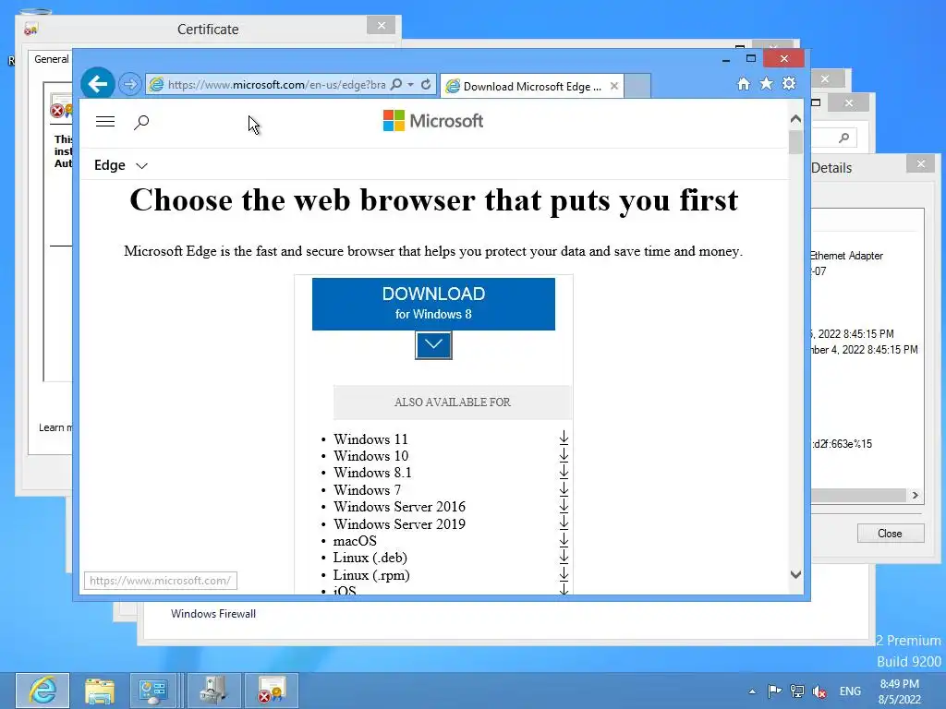
Task: Open a new tab in Internet Explorer
Action: point(637,86)
